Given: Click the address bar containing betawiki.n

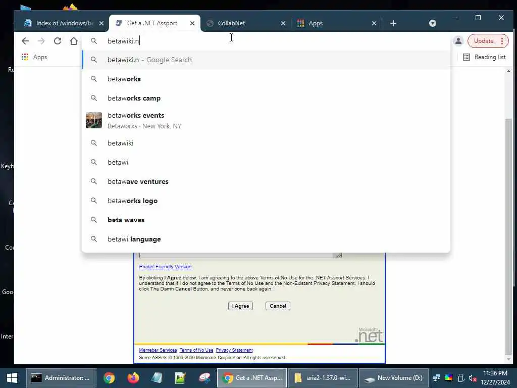Looking at the screenshot, I should (x=266, y=41).
